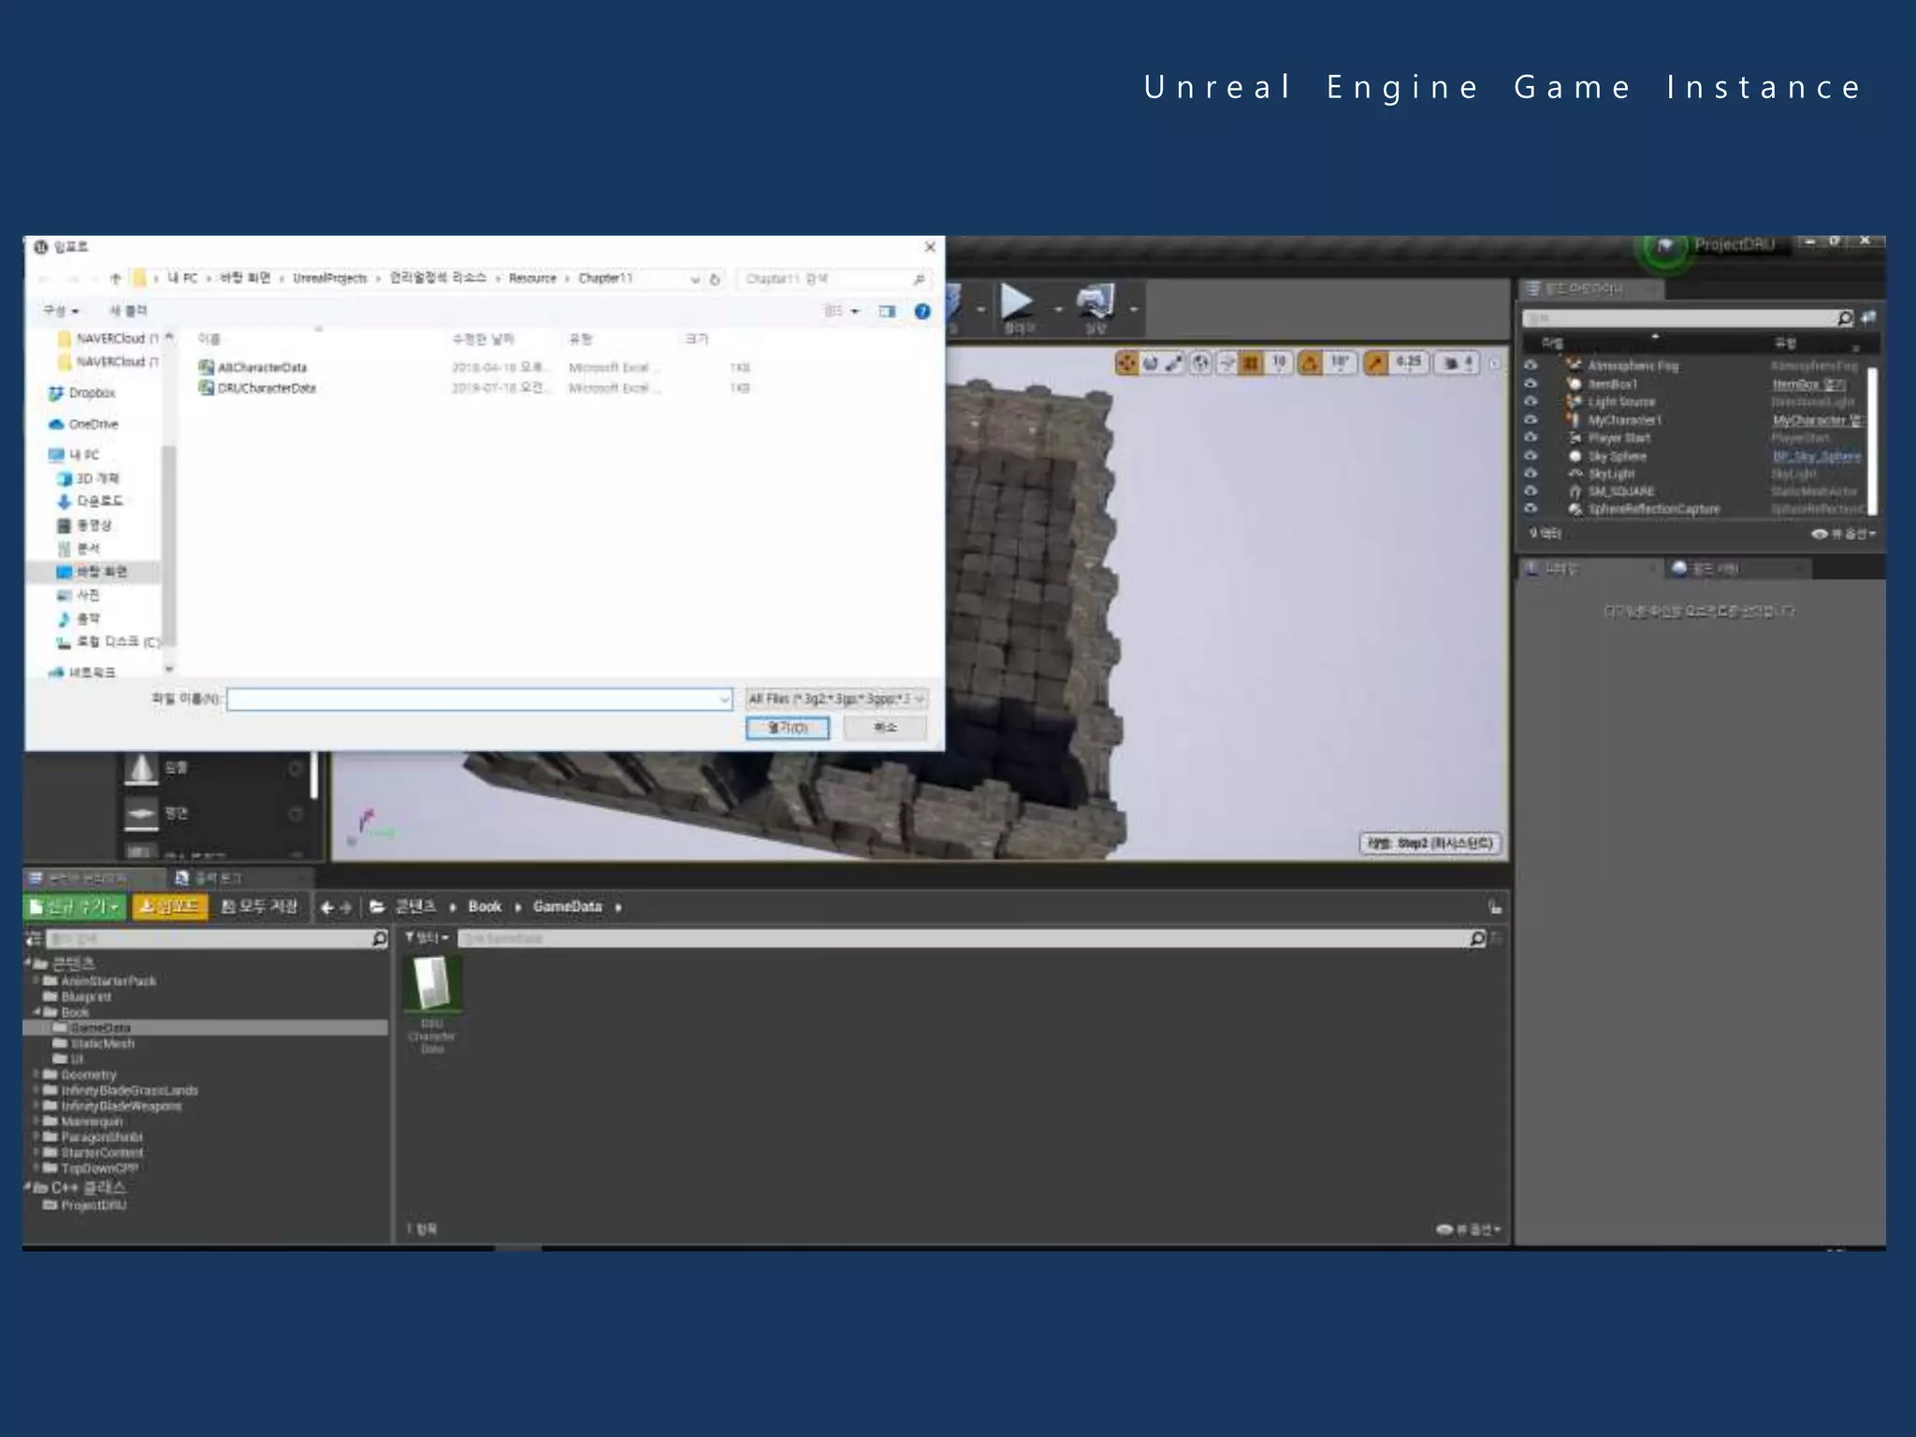
Task: Select the DRUCharacterData file in list
Action: point(267,388)
